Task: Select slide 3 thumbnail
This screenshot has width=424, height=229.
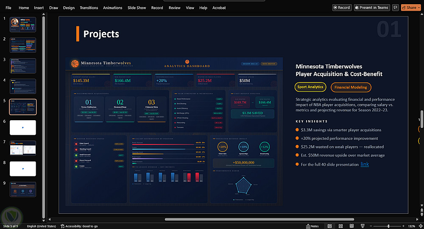Action: click(x=23, y=65)
